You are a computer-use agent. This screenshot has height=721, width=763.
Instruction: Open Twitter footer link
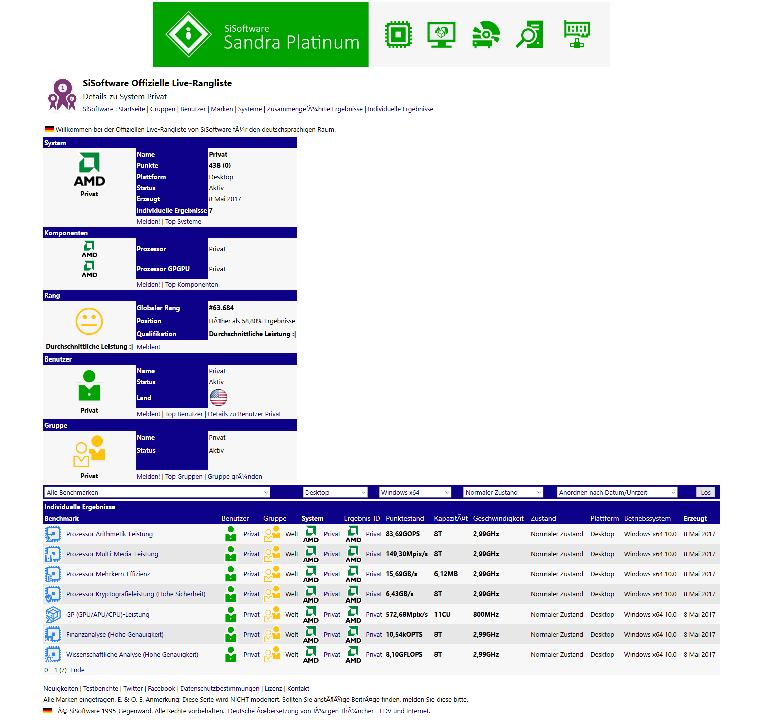point(133,688)
